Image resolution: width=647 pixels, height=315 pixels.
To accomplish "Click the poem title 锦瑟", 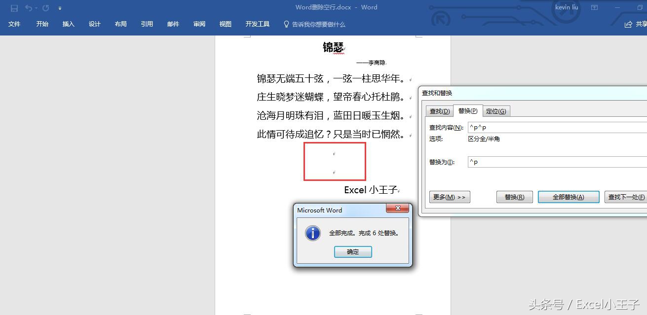I will pyautogui.click(x=333, y=47).
